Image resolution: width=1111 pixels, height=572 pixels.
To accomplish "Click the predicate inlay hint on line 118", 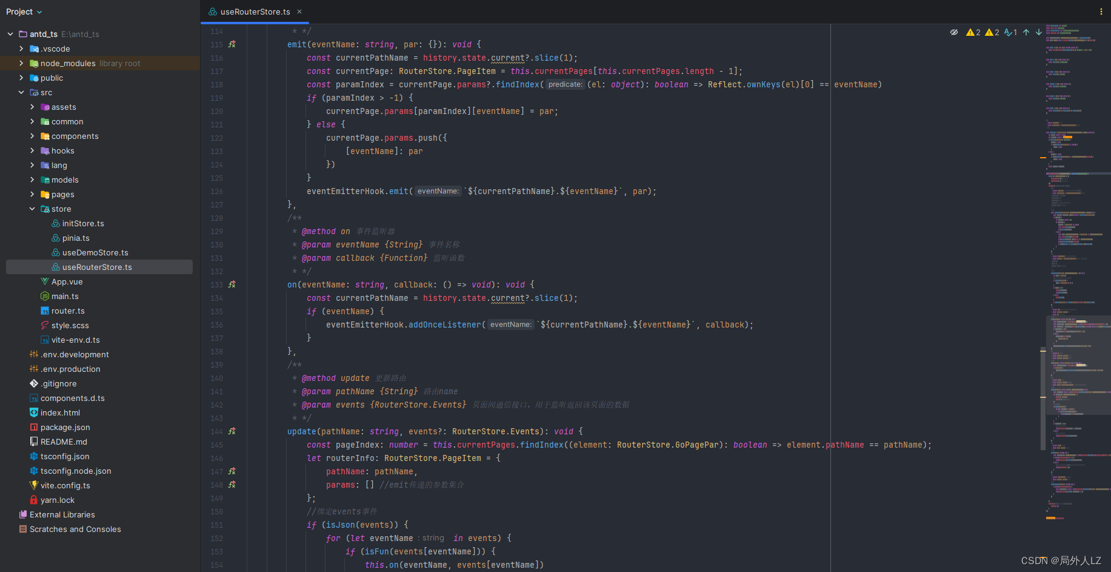I will [565, 84].
